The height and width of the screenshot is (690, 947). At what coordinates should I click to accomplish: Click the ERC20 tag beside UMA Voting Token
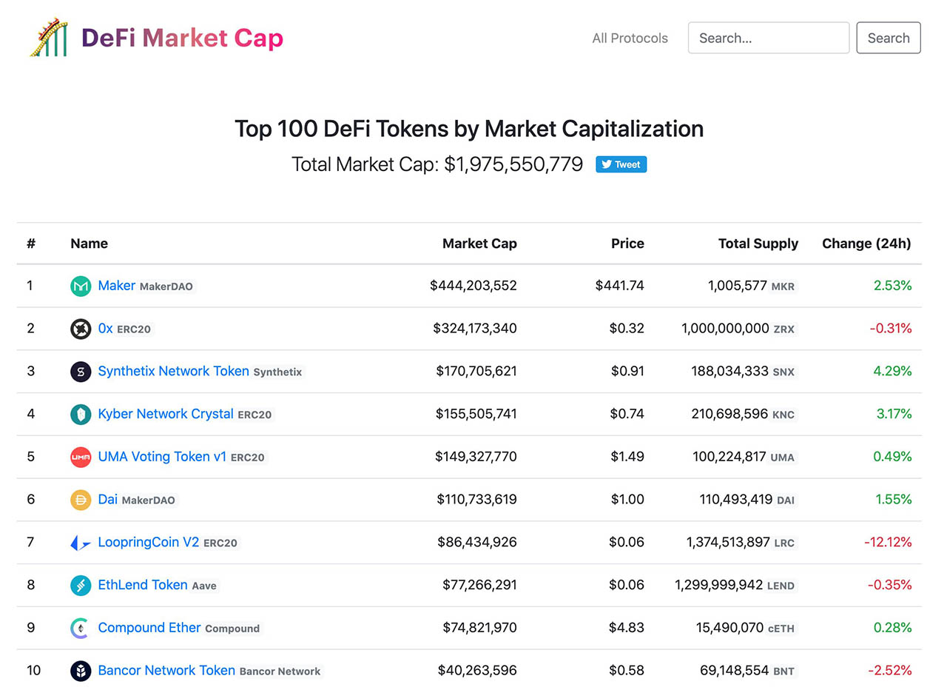coord(247,458)
